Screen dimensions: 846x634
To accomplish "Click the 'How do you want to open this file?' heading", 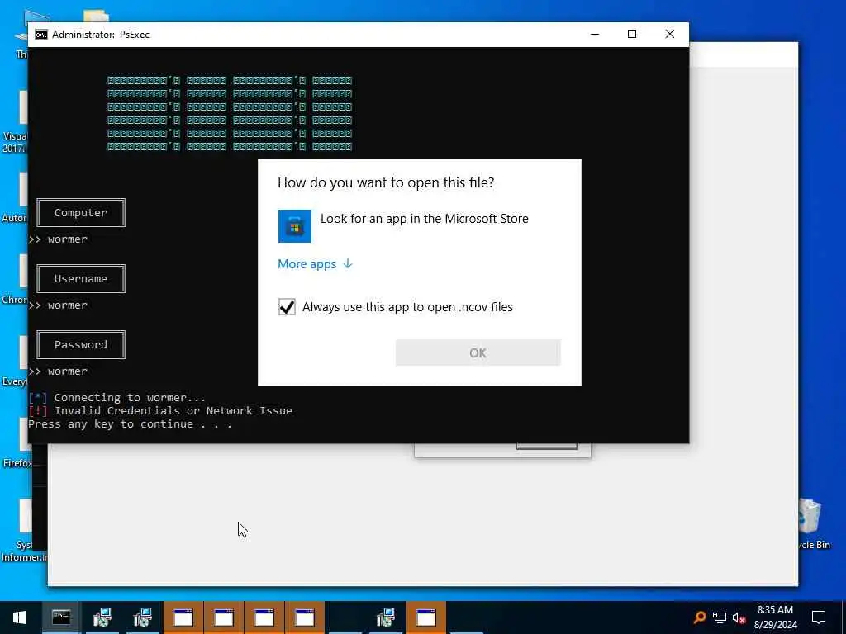I will click(x=386, y=182).
